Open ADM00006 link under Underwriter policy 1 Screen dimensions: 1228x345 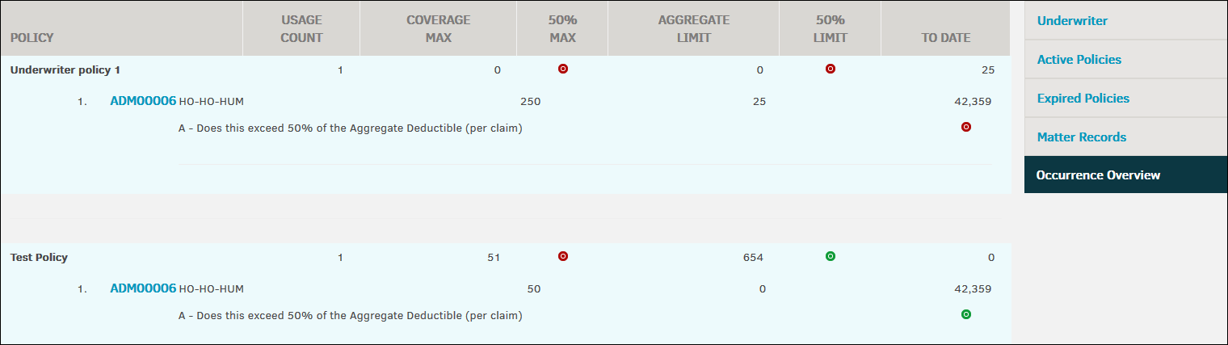[x=143, y=101]
